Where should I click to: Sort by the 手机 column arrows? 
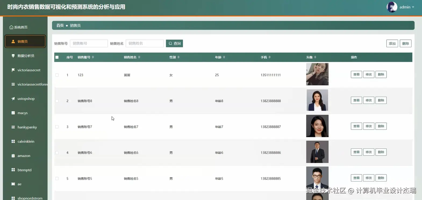coord(270,57)
